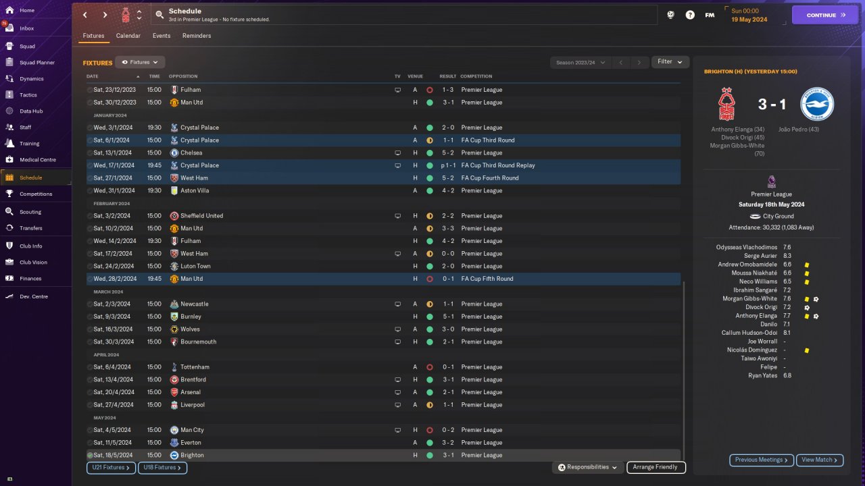The width and height of the screenshot is (865, 486).
Task: Go forward with the right arrow icon
Action: tap(105, 15)
